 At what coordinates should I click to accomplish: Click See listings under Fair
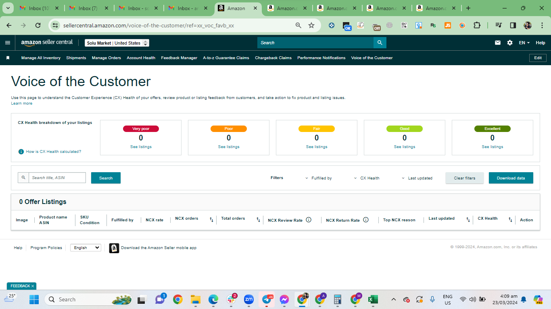click(x=317, y=147)
